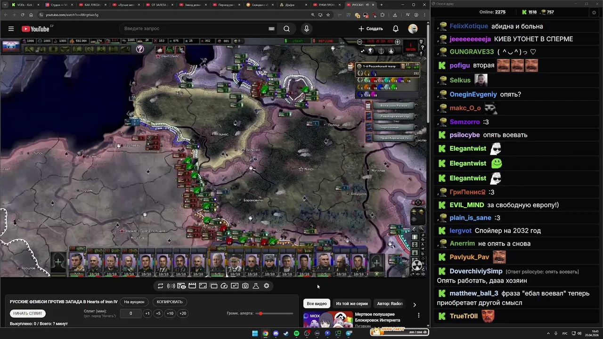Click the speedometer icon in the extension toolbar
The height and width of the screenshot is (339, 603).
click(x=224, y=286)
